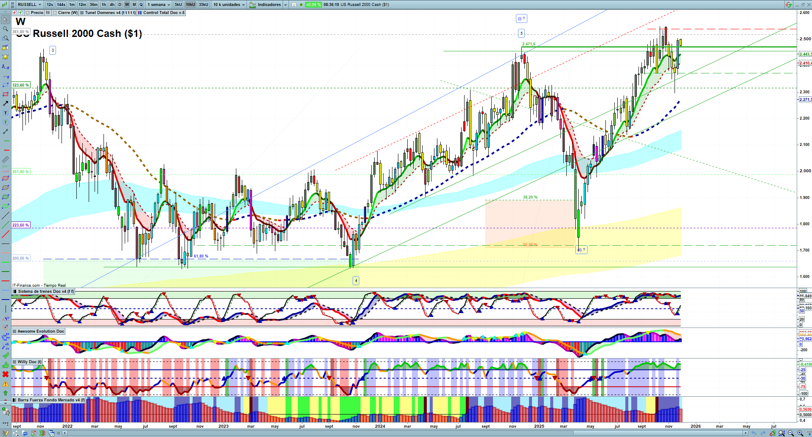The height and width of the screenshot is (437, 812).
Task: Click the list icon beside Precio
Action: tap(48, 13)
